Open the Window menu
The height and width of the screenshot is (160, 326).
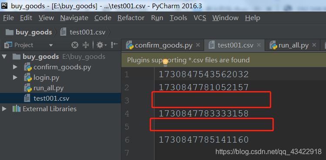coord(225,18)
